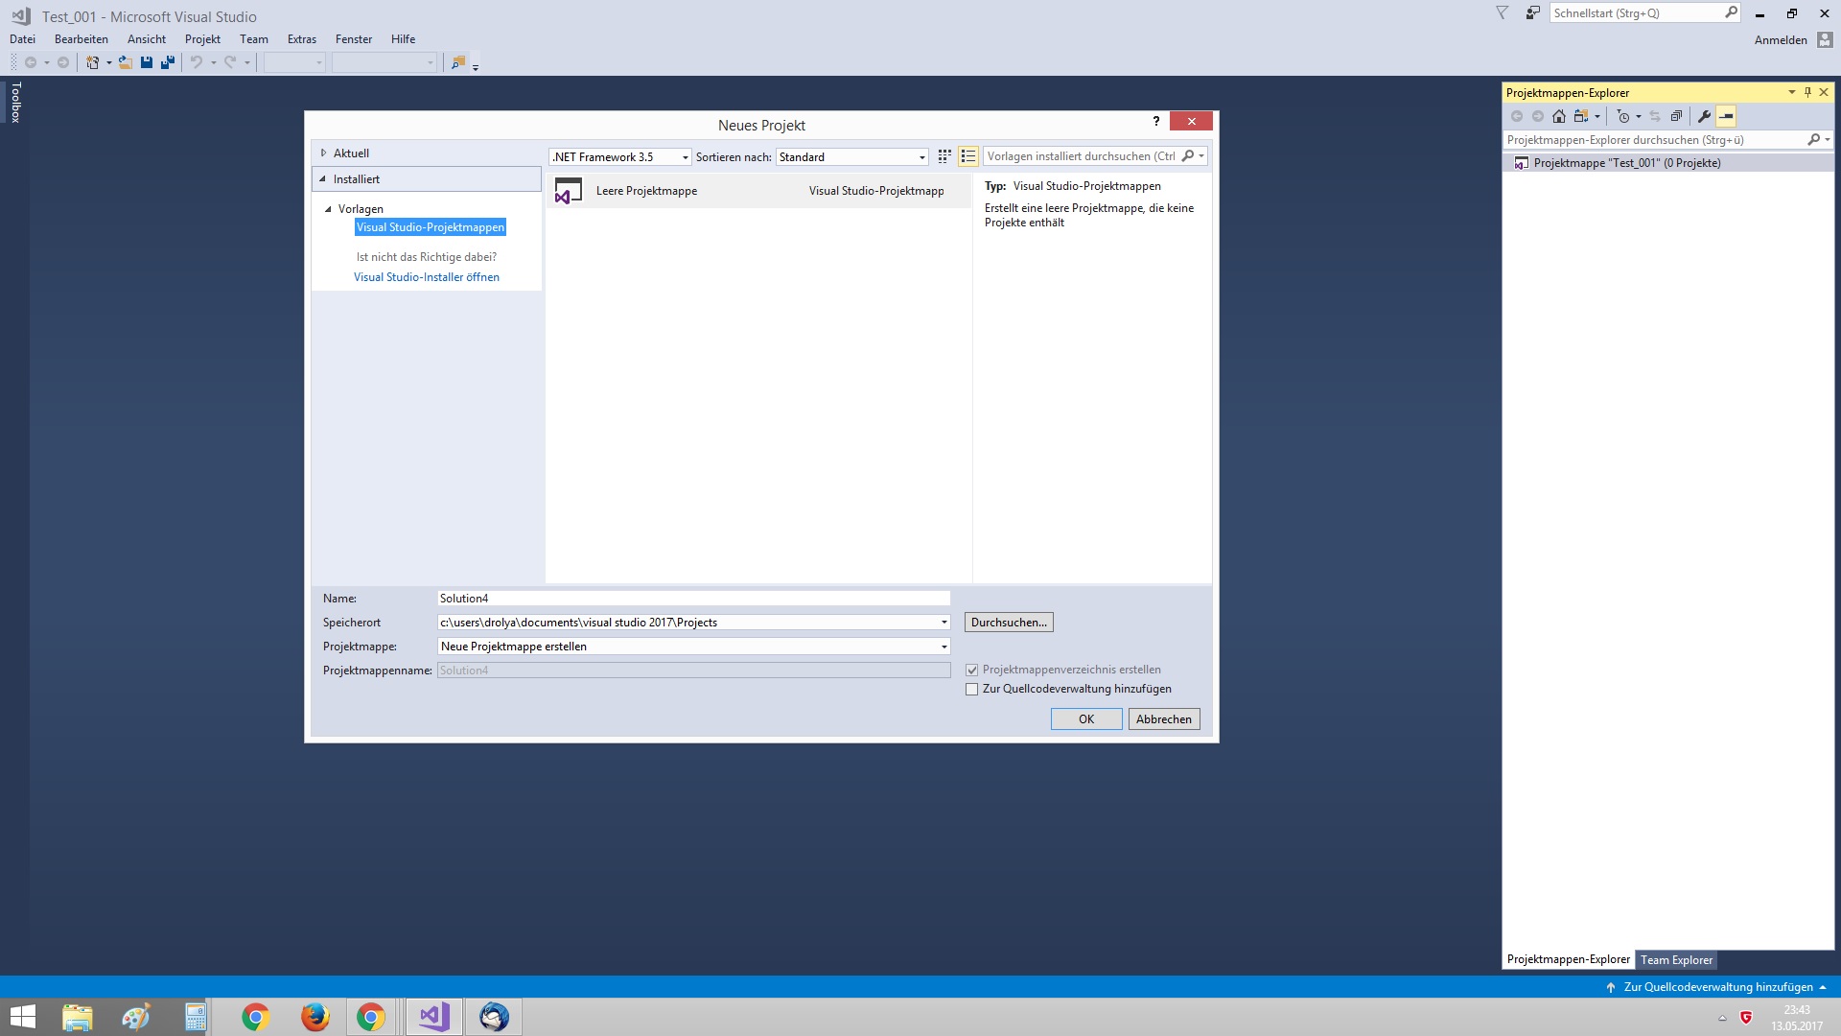Click Projektmappen-Explorer durchsuchen search field

[x=1667, y=140]
